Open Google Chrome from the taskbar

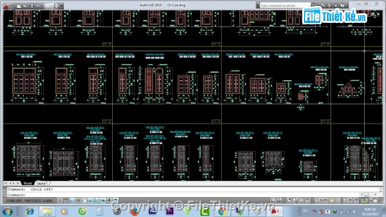(222, 212)
